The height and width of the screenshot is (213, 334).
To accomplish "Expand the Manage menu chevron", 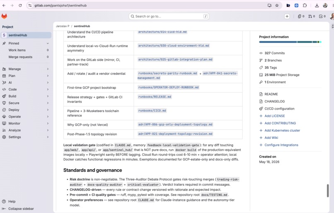I will (48, 69).
